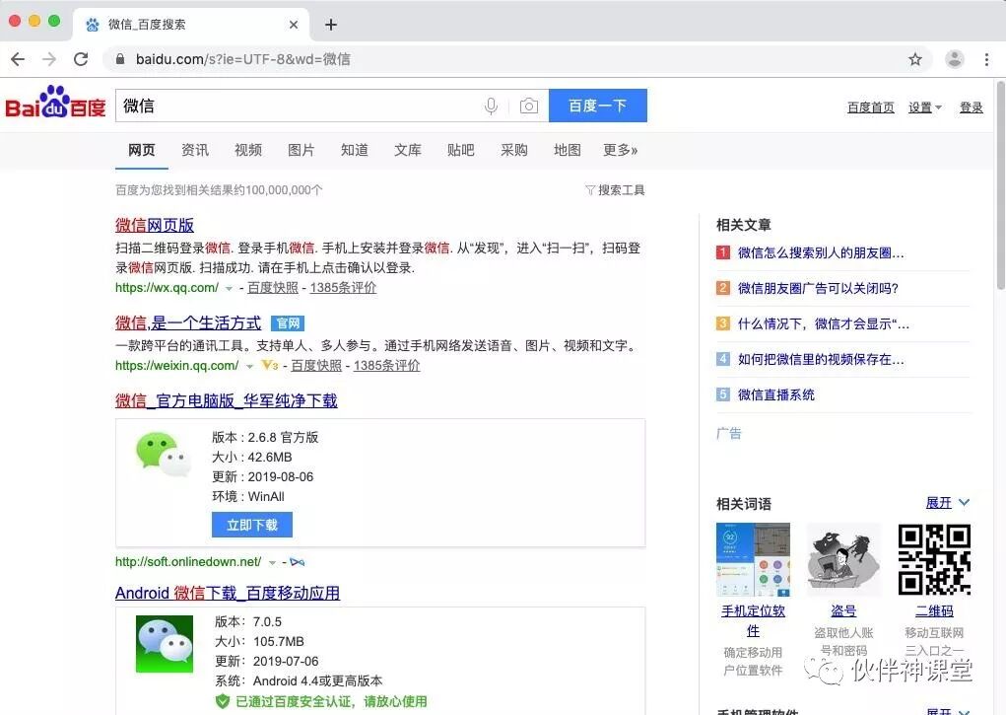The image size is (1006, 715).
Task: Open article 微信直播系统
Action: tap(776, 394)
